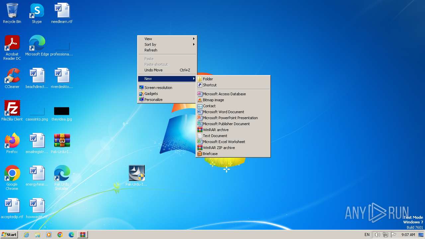
Task: Create a new Briefcase
Action: tap(233, 154)
